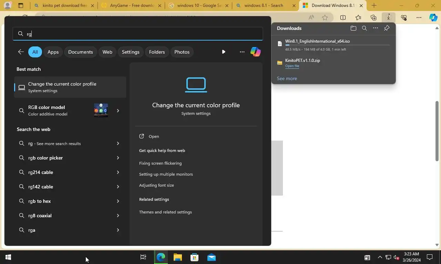Select the Apps filter tab
This screenshot has height=264, width=441.
pyautogui.click(x=53, y=52)
